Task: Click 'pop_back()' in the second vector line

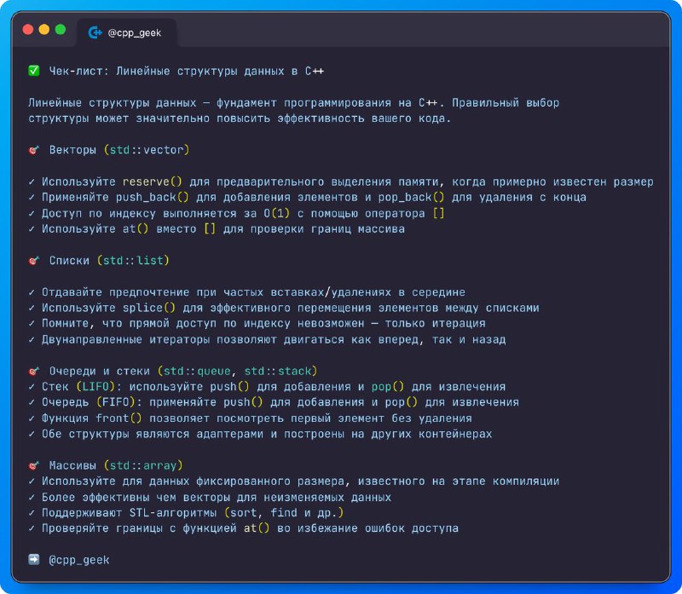Action: tap(411, 198)
